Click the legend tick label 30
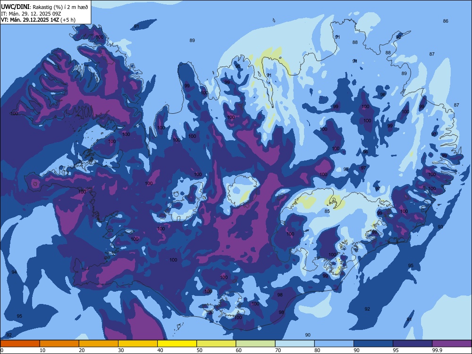This screenshot has width=472, height=354. [x=121, y=350]
